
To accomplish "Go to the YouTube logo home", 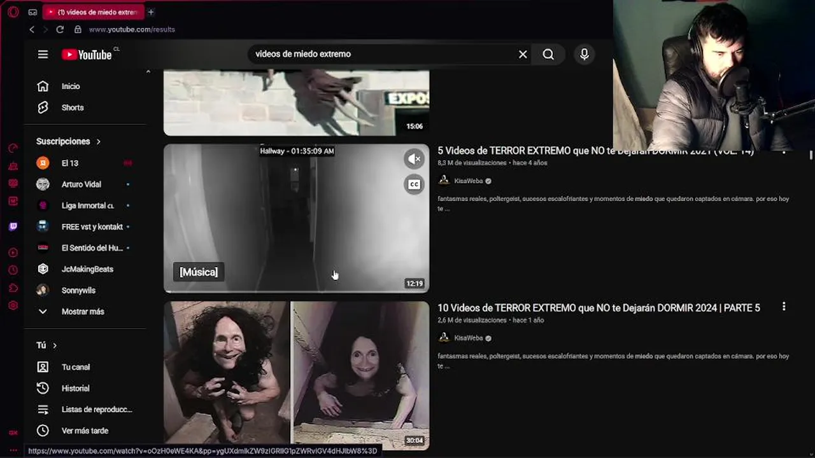I will [87, 55].
